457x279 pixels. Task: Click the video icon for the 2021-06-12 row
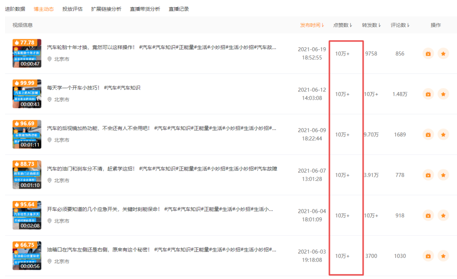(x=428, y=94)
